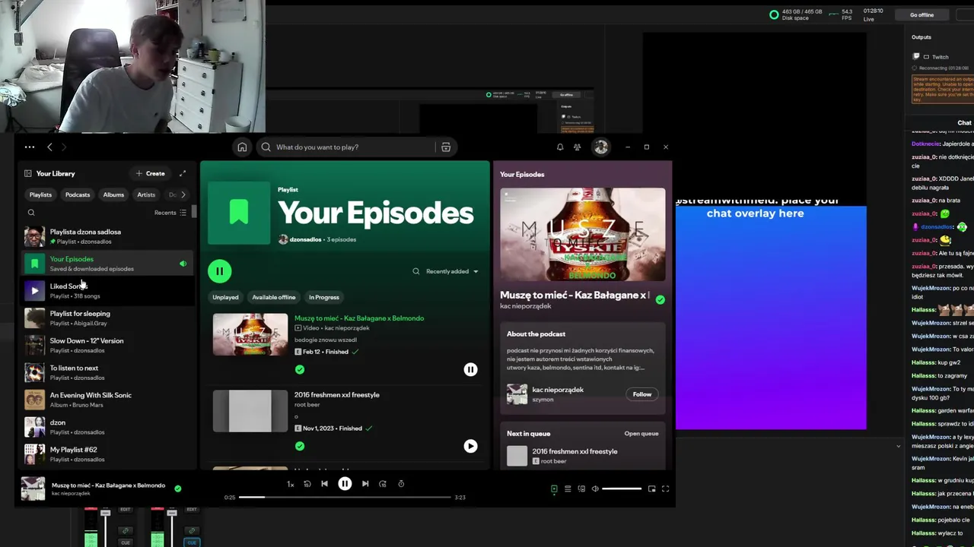Click the Open queue link
Screen dimensions: 974x547
click(641, 434)
